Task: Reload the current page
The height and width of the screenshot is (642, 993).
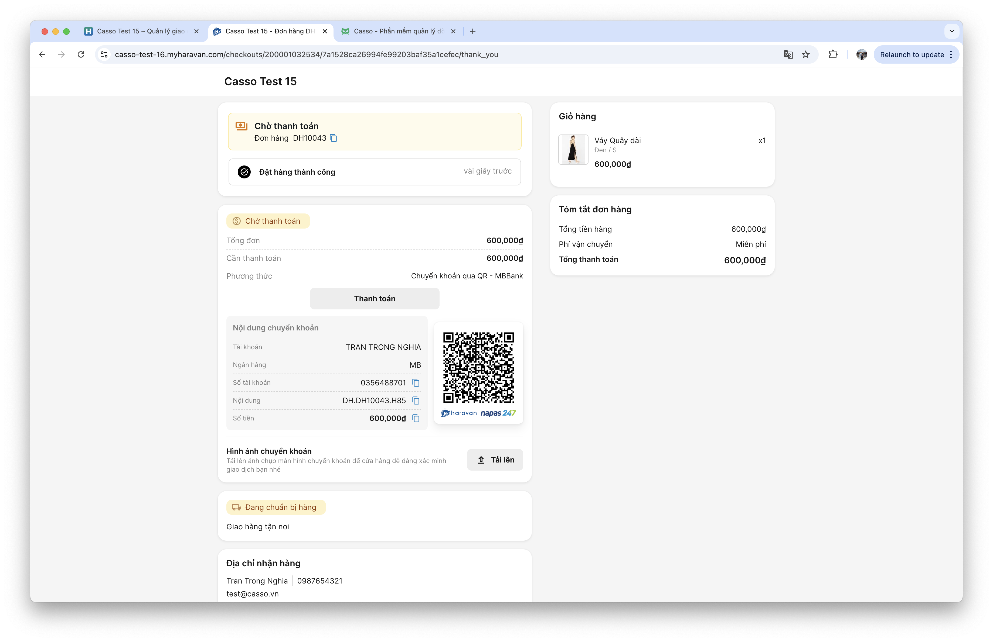Action: [x=81, y=54]
